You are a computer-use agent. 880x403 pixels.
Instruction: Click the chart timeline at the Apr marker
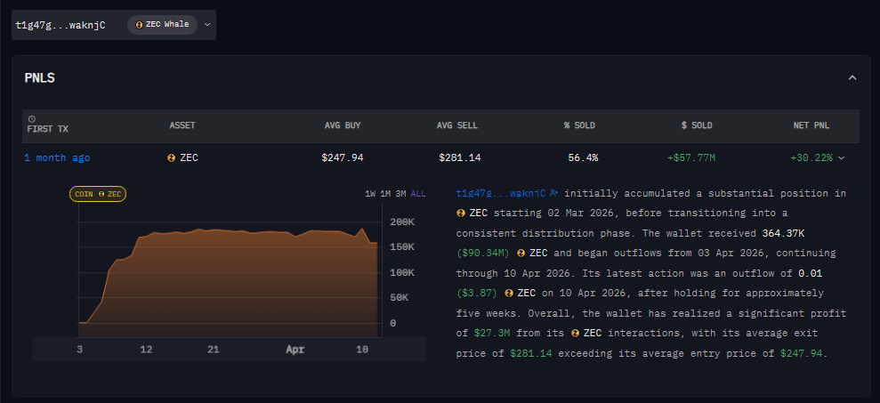(x=295, y=350)
